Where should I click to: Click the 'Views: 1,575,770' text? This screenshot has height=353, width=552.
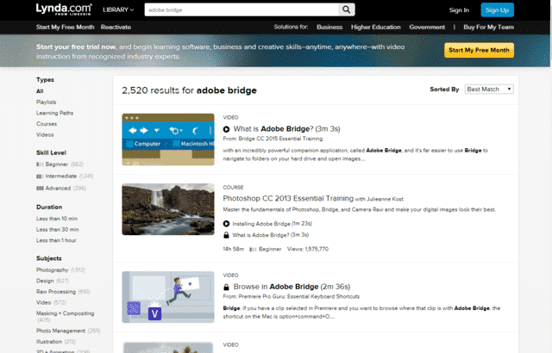(x=308, y=249)
